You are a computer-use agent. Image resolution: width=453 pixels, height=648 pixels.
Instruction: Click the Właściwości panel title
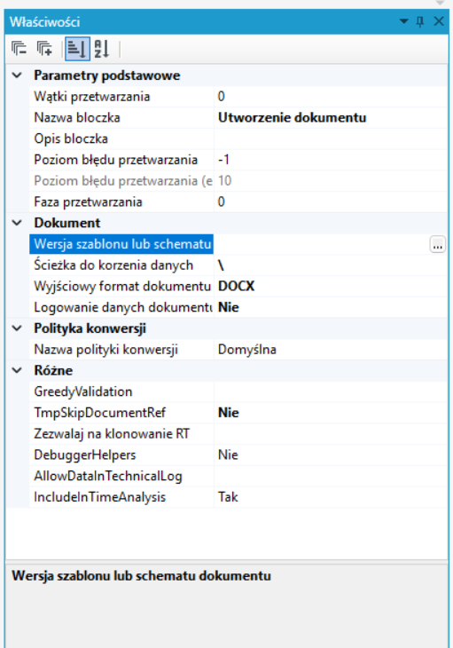point(44,21)
